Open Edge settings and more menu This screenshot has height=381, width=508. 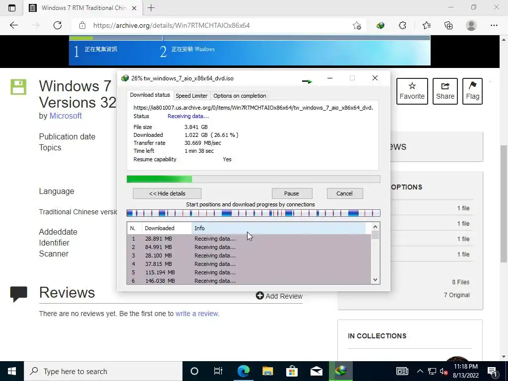[x=494, y=25]
